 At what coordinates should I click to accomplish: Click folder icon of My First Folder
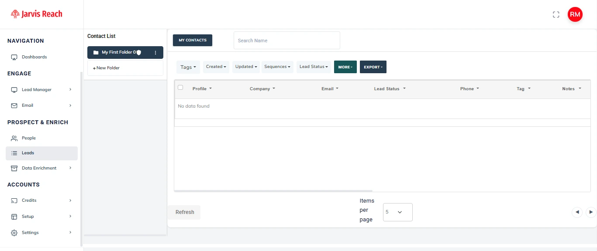(96, 52)
